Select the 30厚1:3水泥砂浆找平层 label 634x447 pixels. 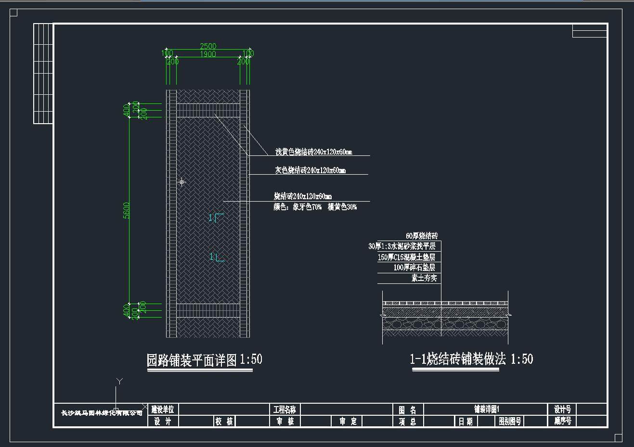point(402,246)
